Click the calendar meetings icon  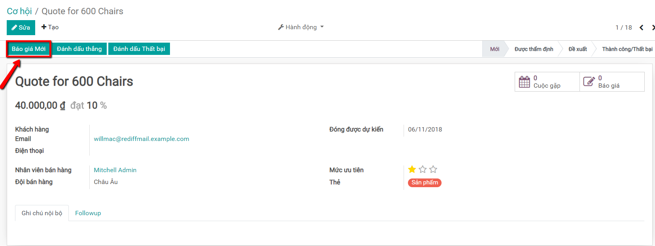point(524,82)
